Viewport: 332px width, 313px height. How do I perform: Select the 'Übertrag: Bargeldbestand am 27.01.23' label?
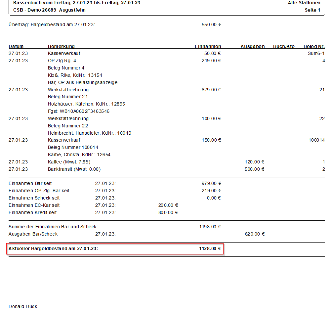[52, 24]
